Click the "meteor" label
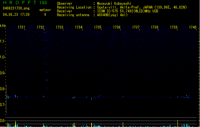The width and height of the screenshot is (200, 127). (45, 10)
